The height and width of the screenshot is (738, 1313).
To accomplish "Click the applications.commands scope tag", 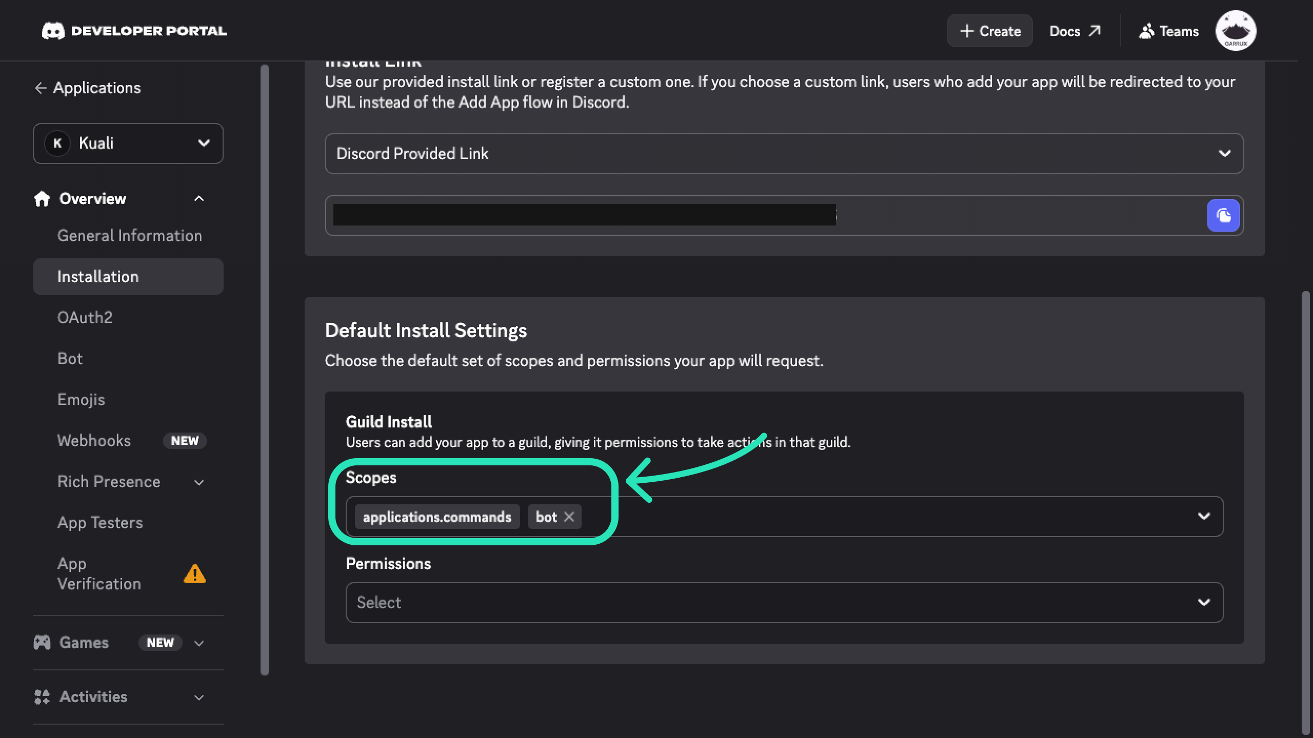I will 437,517.
